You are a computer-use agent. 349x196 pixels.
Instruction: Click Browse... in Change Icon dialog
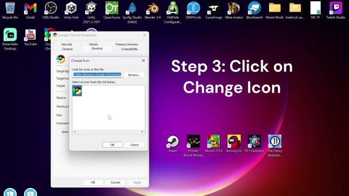point(135,75)
